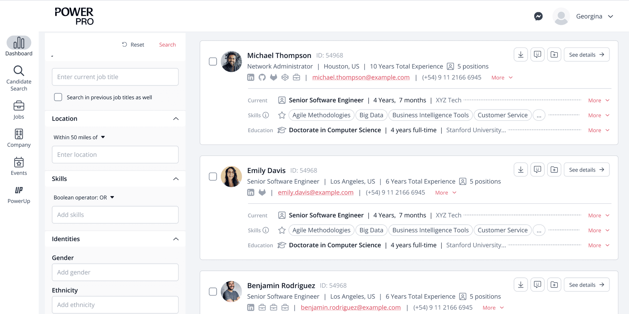Email emily.davis@example.com link
The image size is (629, 314).
[x=316, y=192]
